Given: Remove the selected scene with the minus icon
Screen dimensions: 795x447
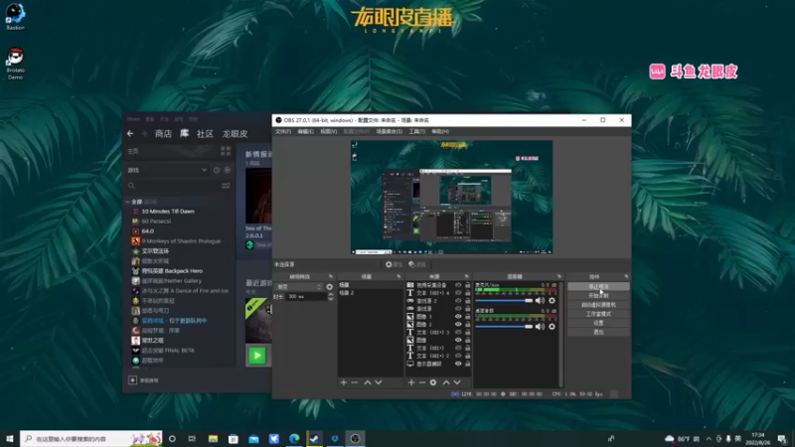Looking at the screenshot, I should coord(355,382).
